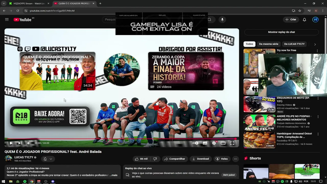The width and height of the screenshot is (327, 184).
Task: Switch to theater mode
Action: 223,143
